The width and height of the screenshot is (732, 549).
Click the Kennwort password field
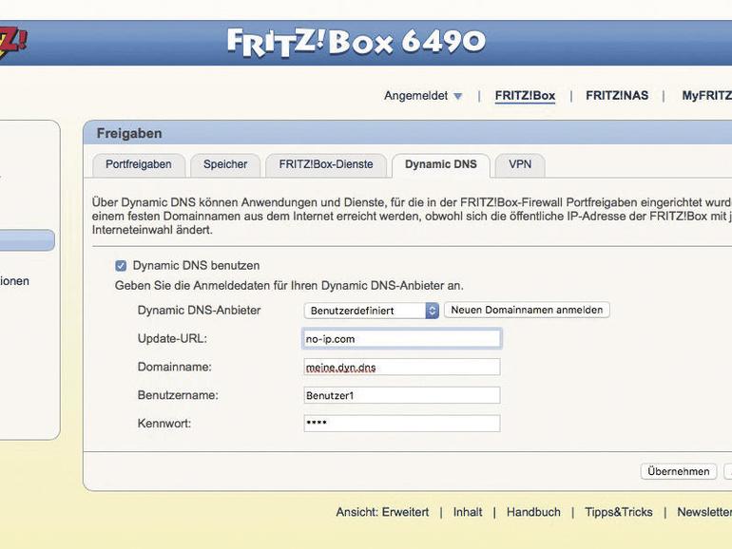[402, 424]
